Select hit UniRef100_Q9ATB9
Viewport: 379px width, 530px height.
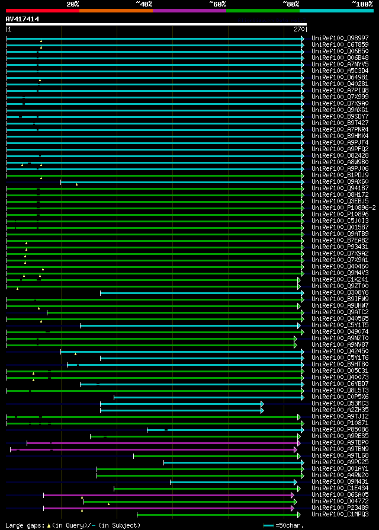pyautogui.click(x=340, y=234)
